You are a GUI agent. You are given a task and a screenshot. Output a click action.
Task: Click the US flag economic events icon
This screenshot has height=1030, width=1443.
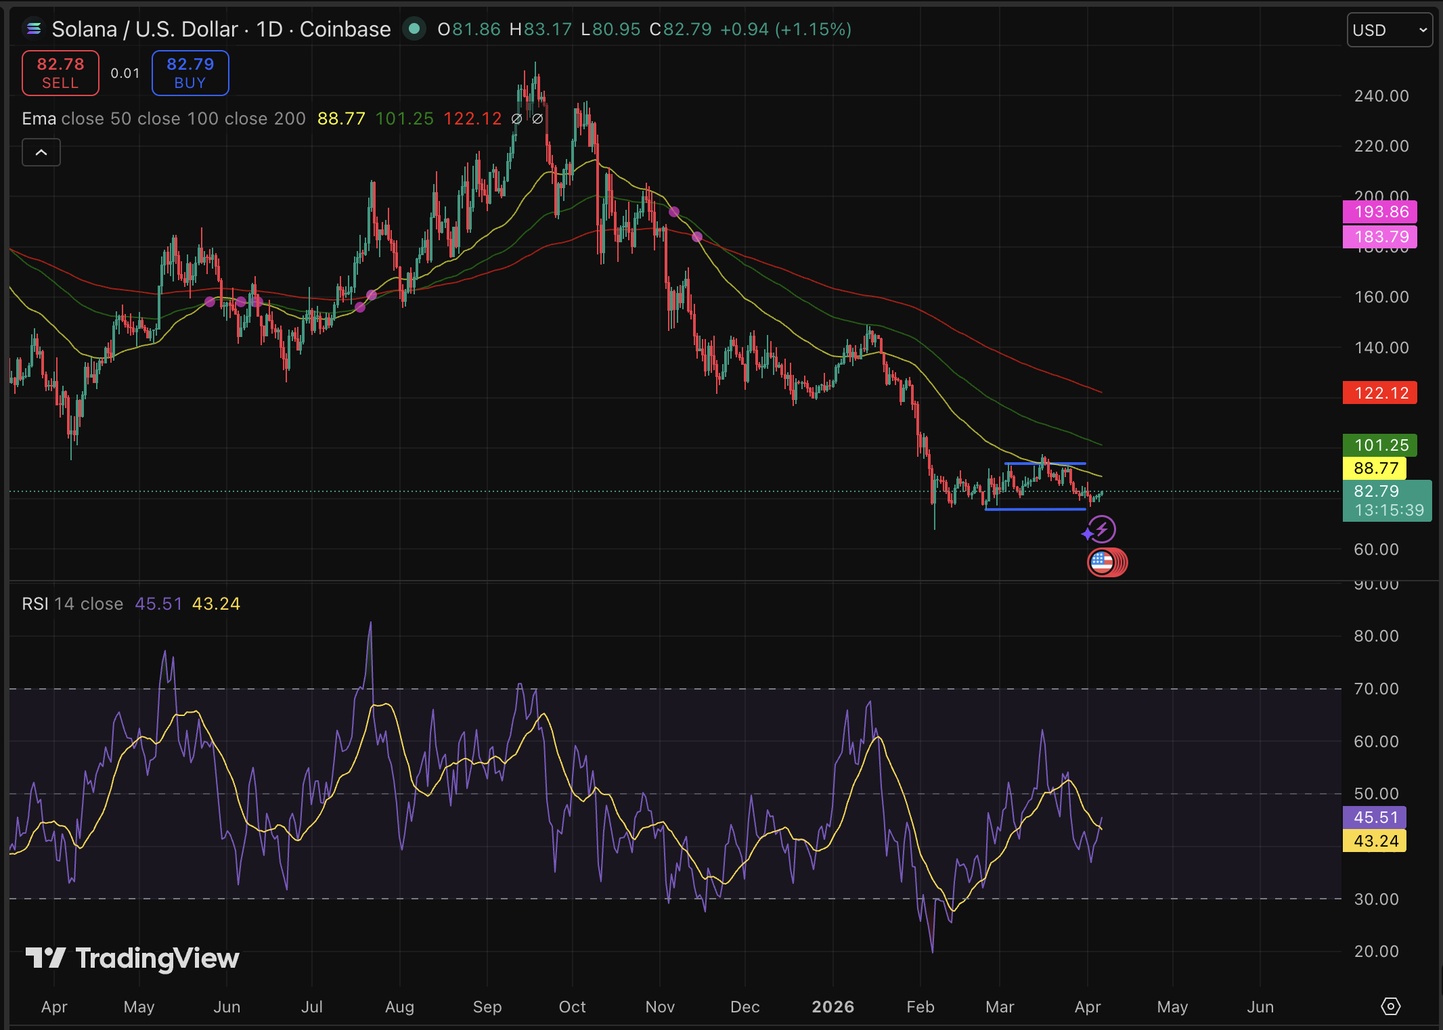click(1102, 562)
